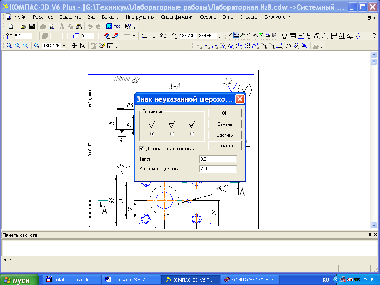Select the no-material-removal roughness sign type
This screenshot has height=285, width=380.
pos(192,134)
